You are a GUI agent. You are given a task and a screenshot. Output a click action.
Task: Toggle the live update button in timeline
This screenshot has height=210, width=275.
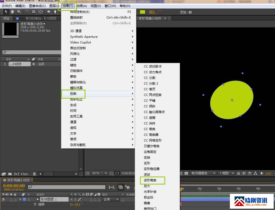pyautogui.click(x=120, y=187)
